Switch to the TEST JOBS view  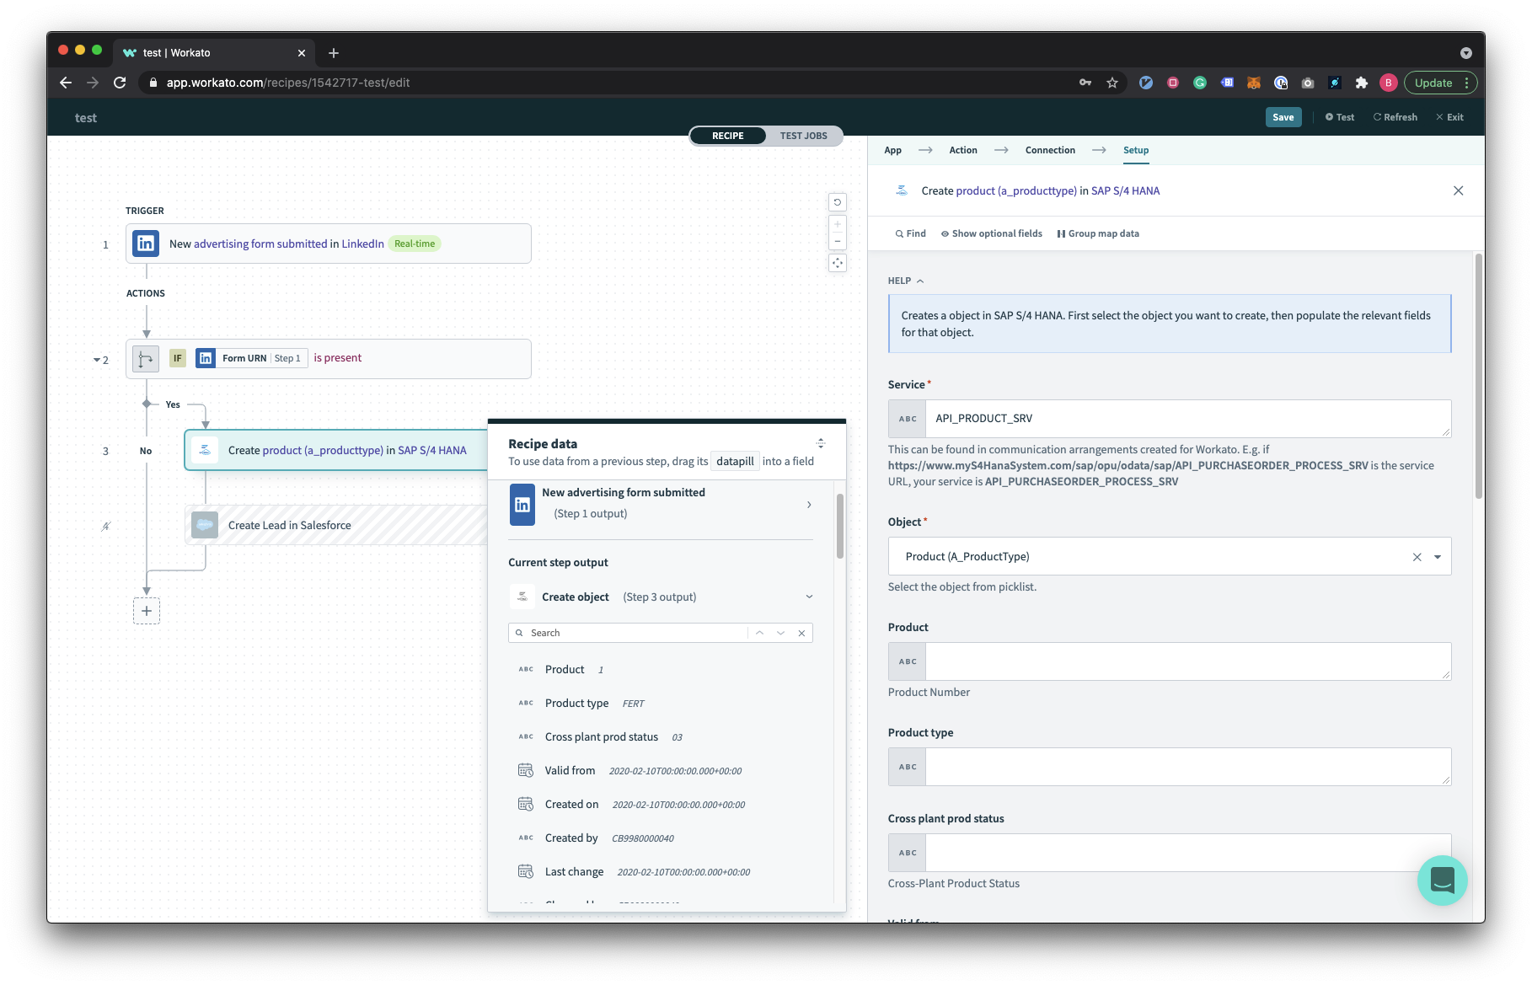[x=803, y=136]
